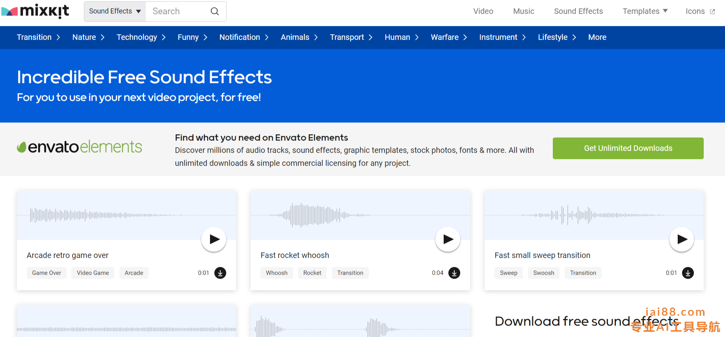
Task: Open the More categories menu
Action: pos(597,37)
